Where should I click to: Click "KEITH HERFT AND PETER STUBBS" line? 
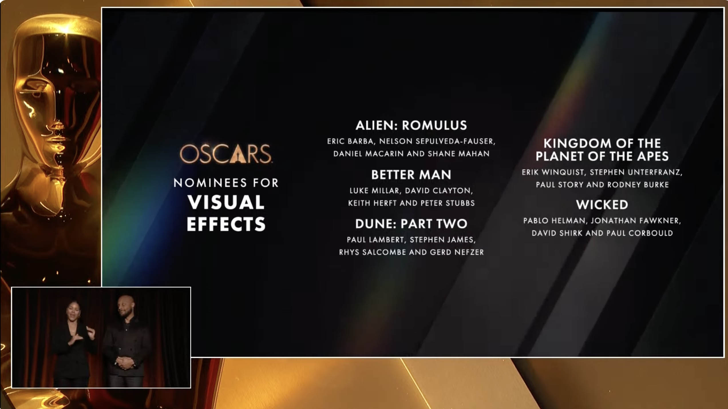point(411,203)
